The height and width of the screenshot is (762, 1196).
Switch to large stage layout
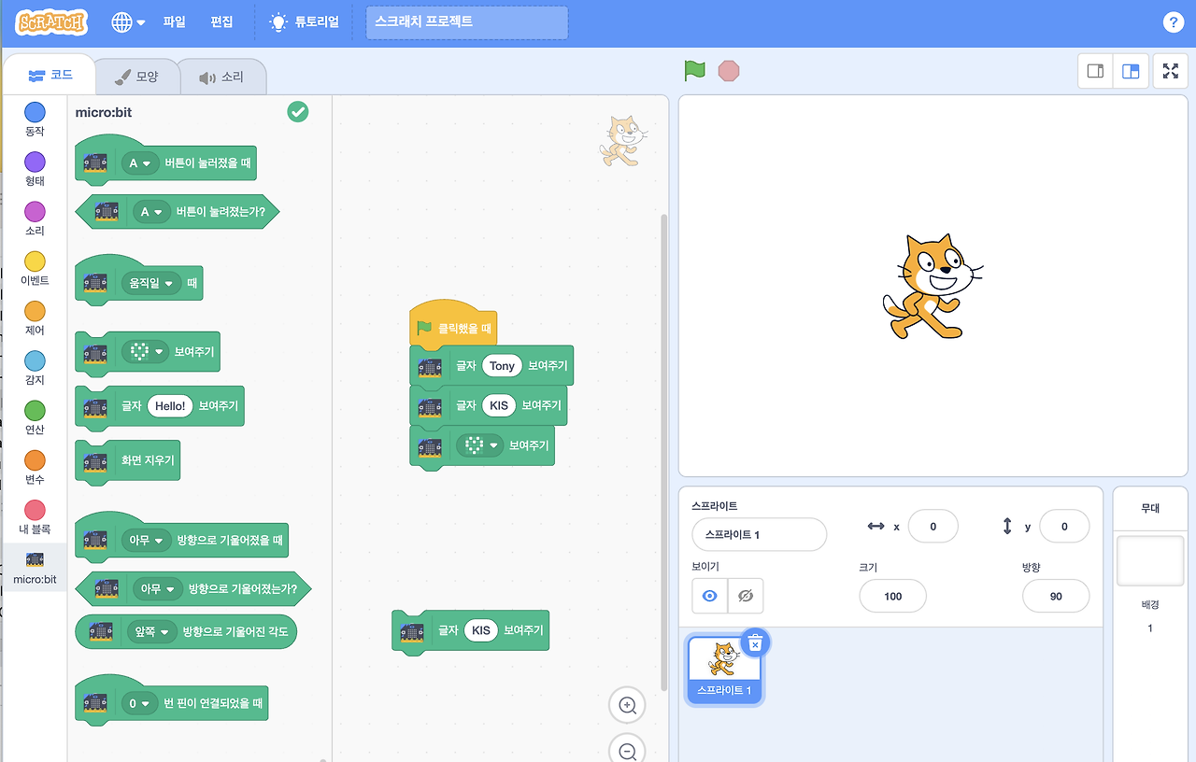click(x=1131, y=71)
